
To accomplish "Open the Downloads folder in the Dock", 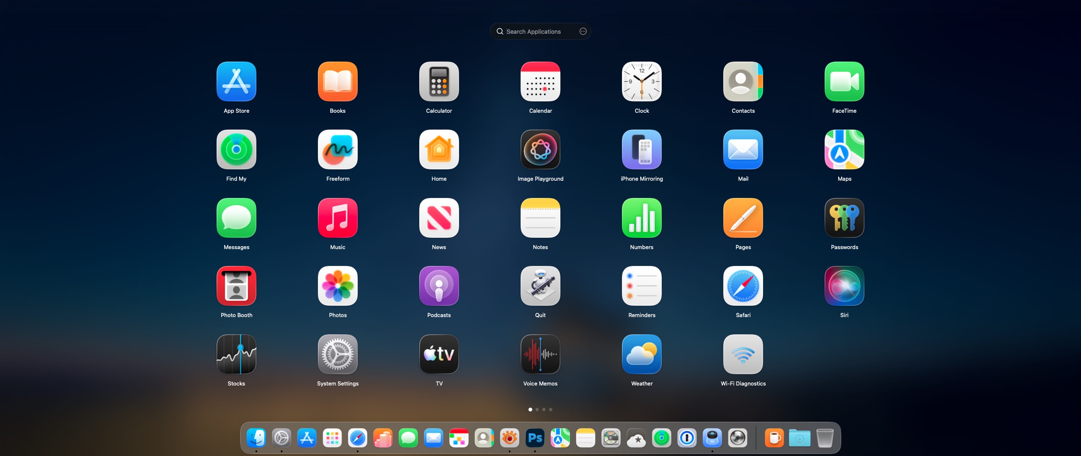I will (799, 438).
